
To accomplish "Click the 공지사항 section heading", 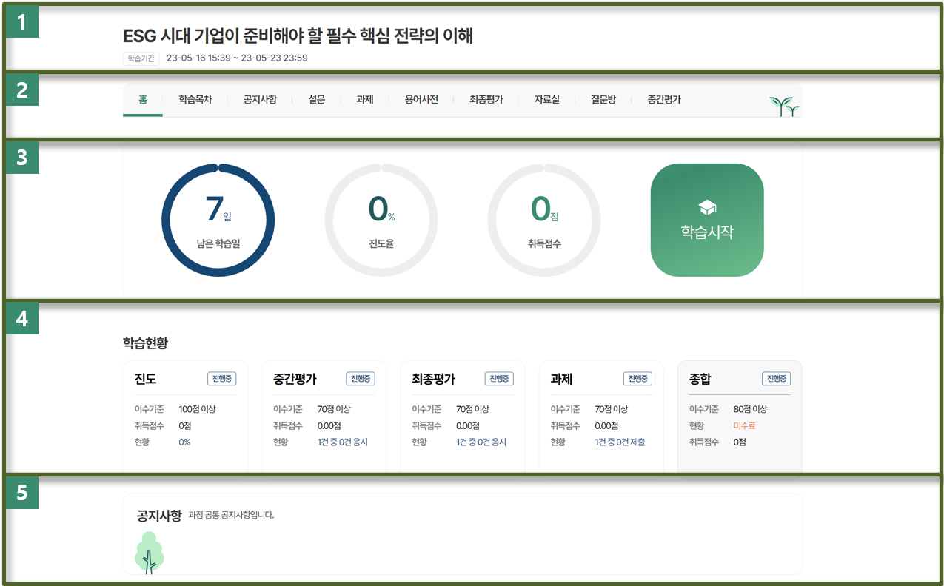I will (159, 515).
